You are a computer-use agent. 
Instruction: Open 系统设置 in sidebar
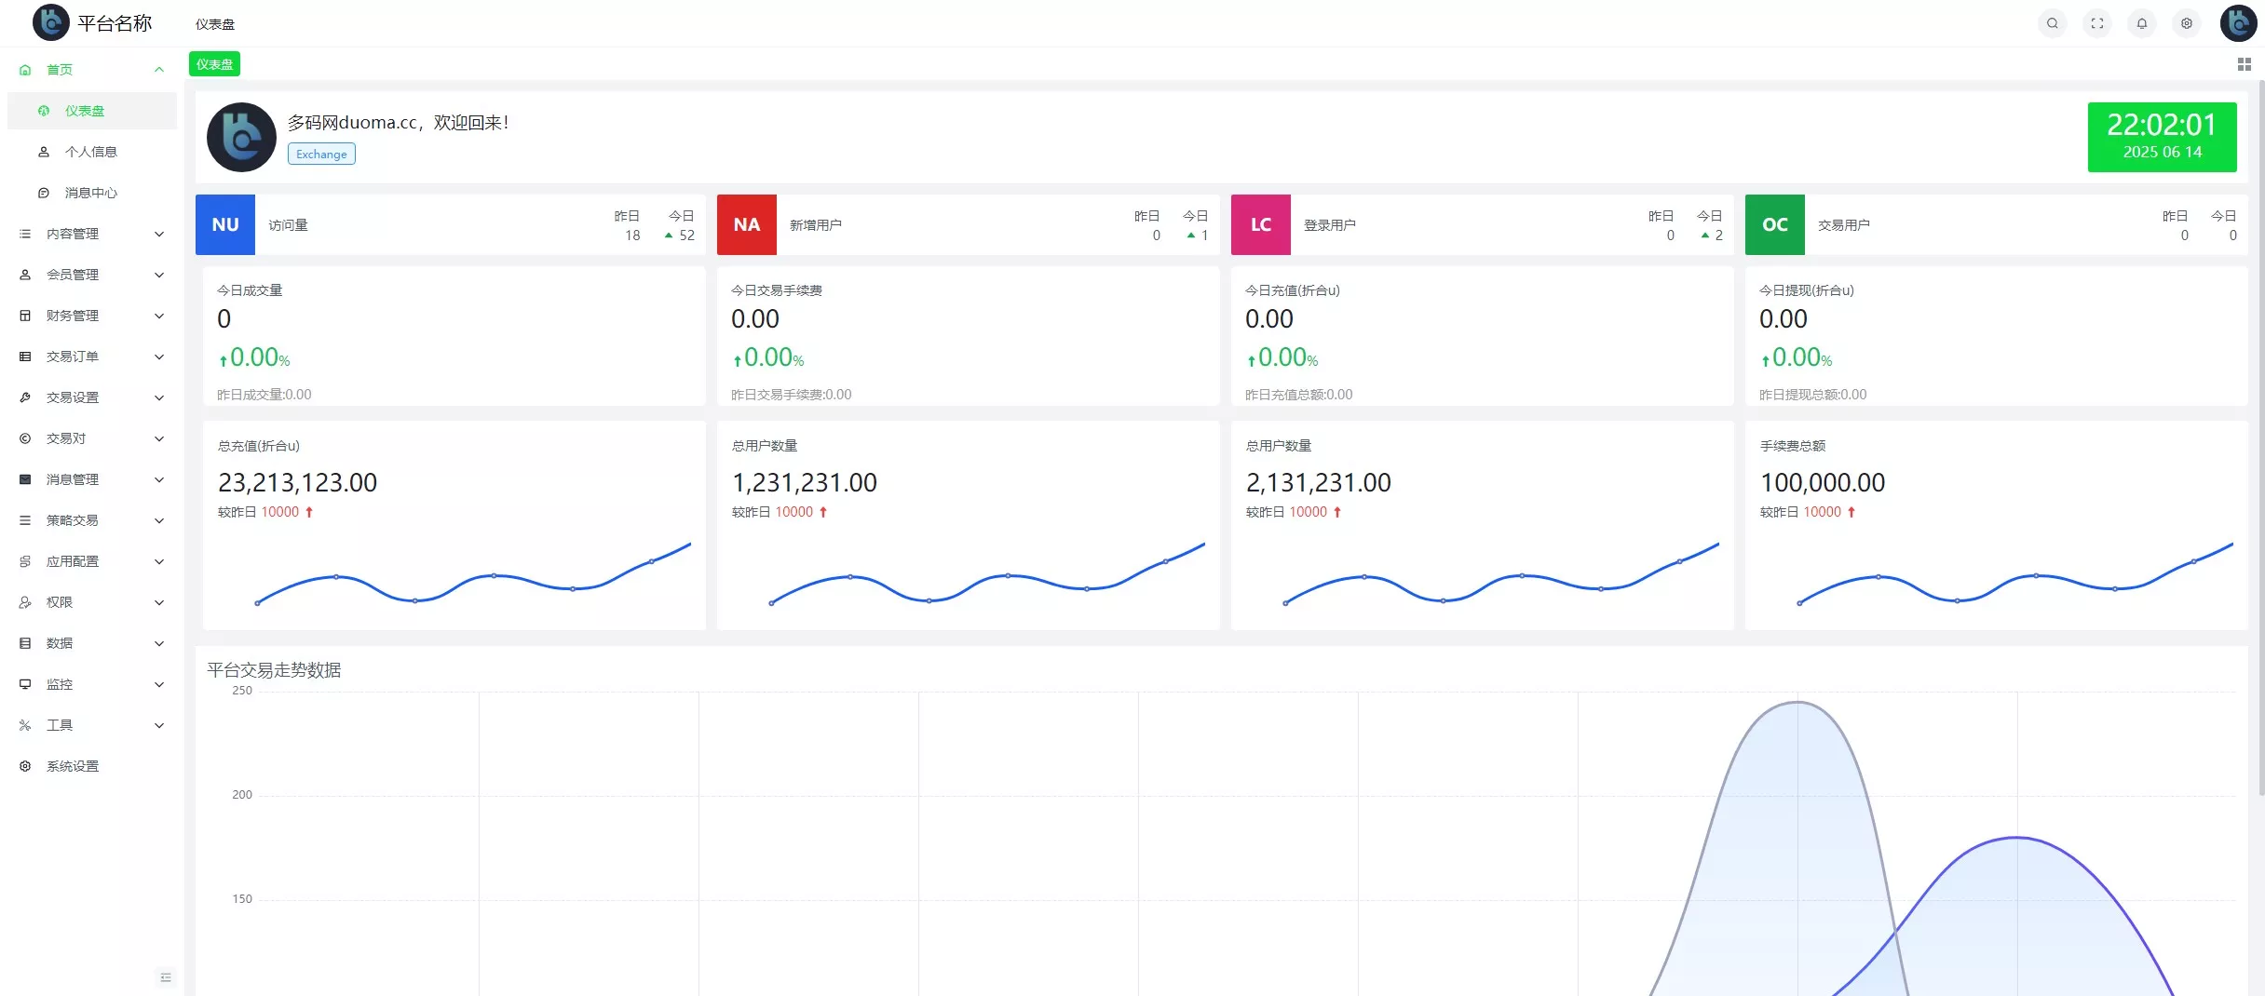91,766
